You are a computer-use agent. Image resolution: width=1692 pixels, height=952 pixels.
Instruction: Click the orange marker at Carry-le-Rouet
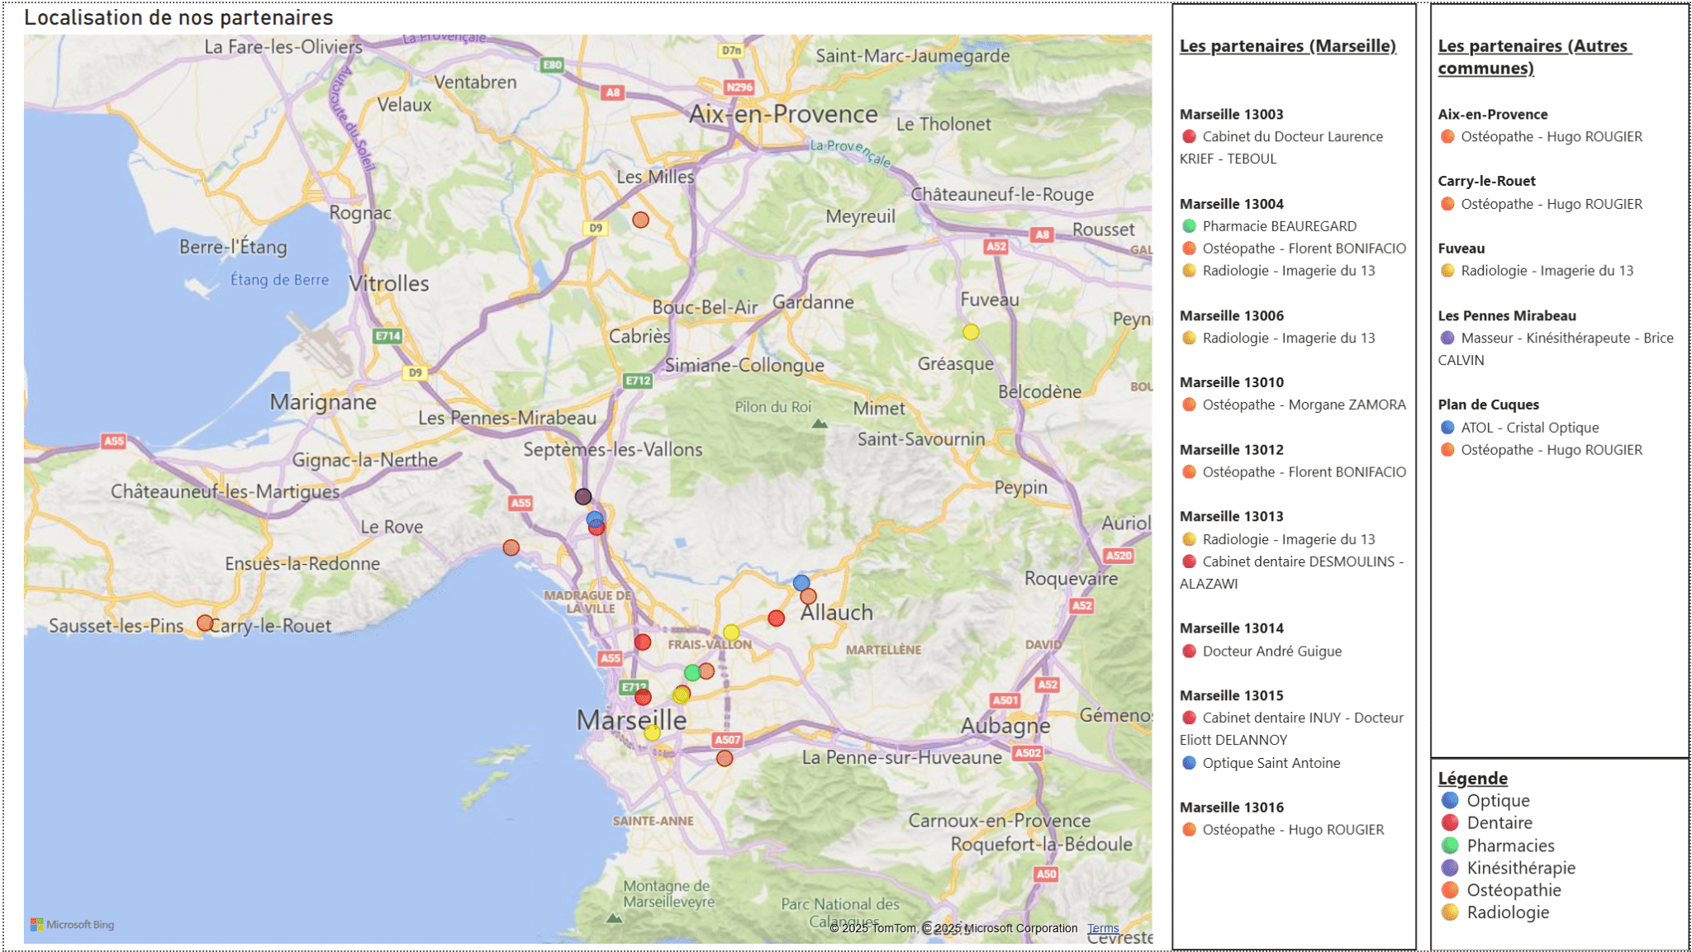click(205, 623)
